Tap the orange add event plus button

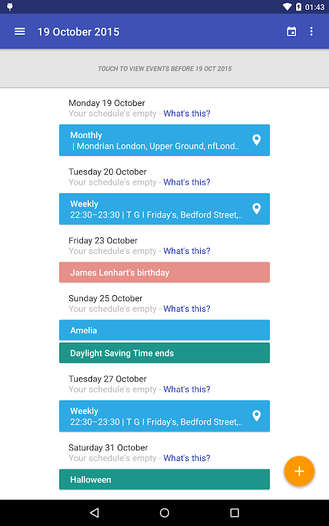[x=299, y=471]
